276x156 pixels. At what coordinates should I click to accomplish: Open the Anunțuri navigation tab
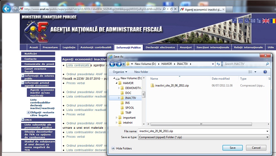point(186,47)
